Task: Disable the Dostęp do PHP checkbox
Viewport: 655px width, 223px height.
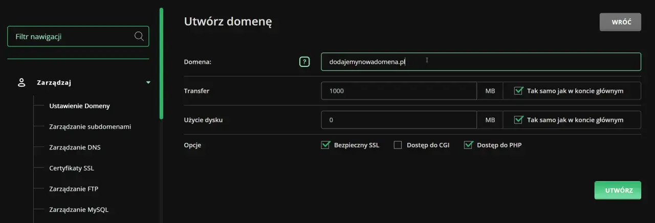Action: (468, 145)
